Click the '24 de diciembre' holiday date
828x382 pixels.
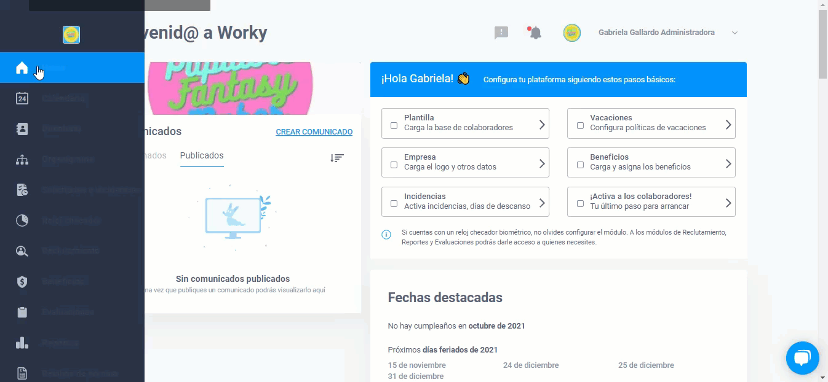[x=531, y=365]
